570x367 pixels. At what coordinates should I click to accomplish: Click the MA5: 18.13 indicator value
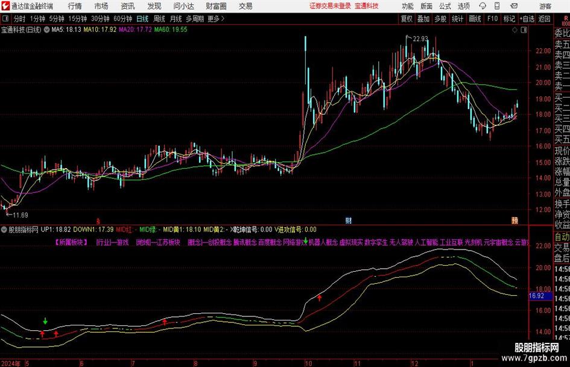(x=66, y=30)
